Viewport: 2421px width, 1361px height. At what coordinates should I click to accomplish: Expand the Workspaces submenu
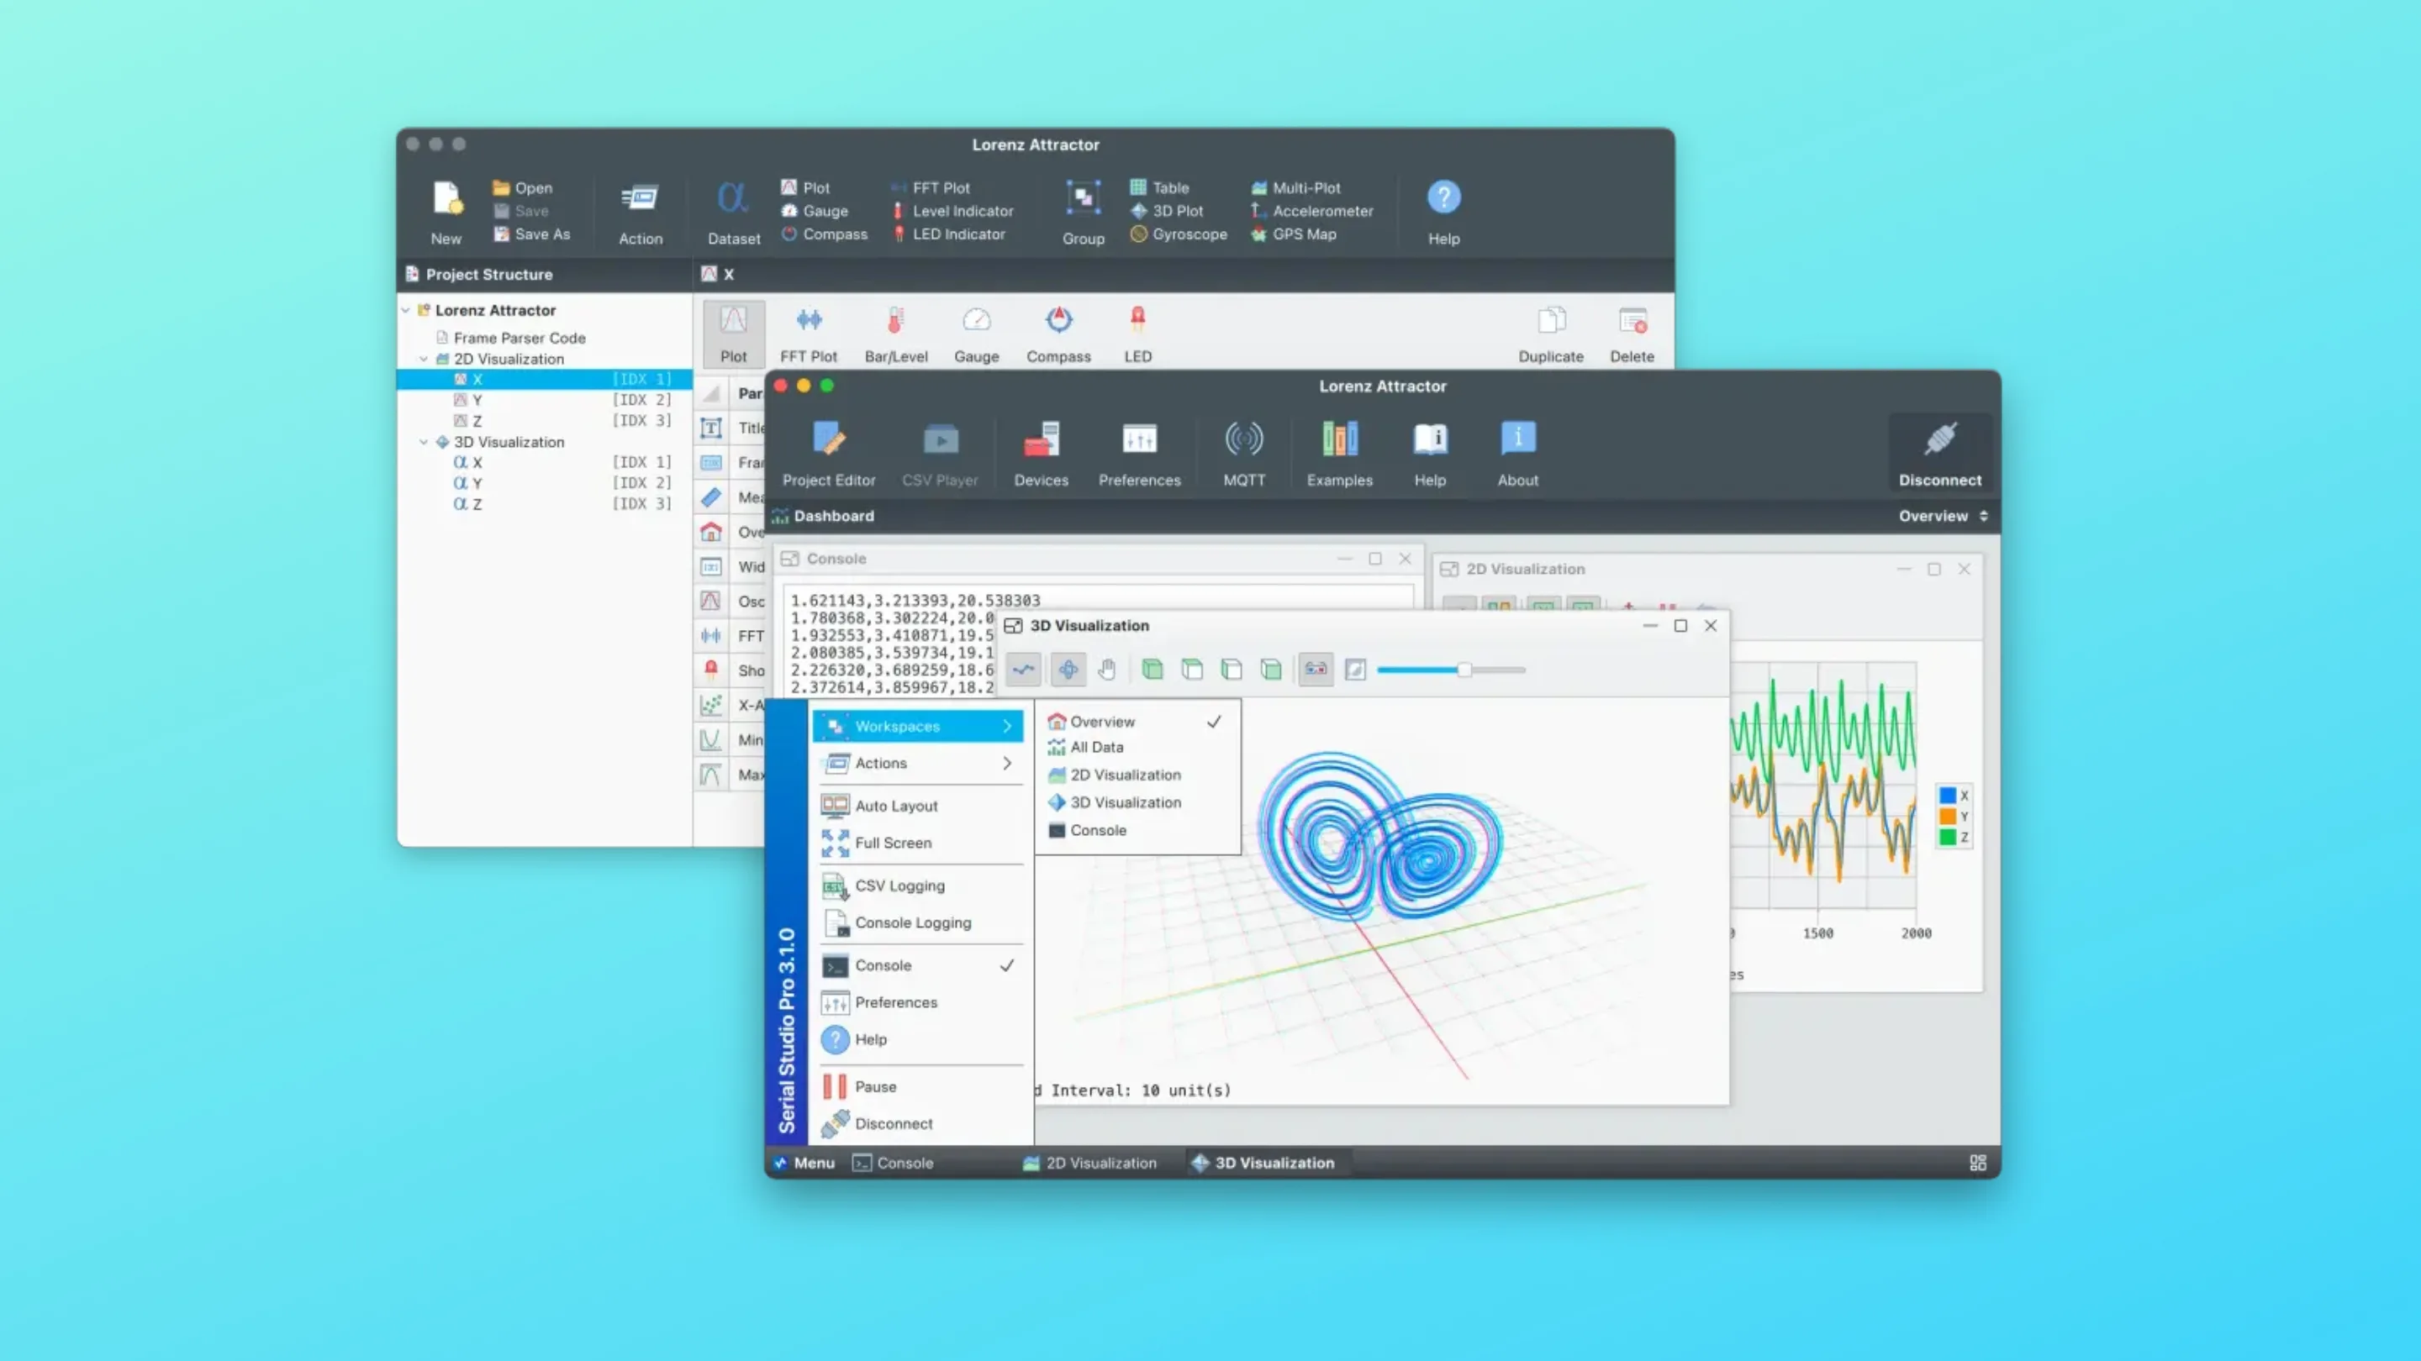point(918,726)
